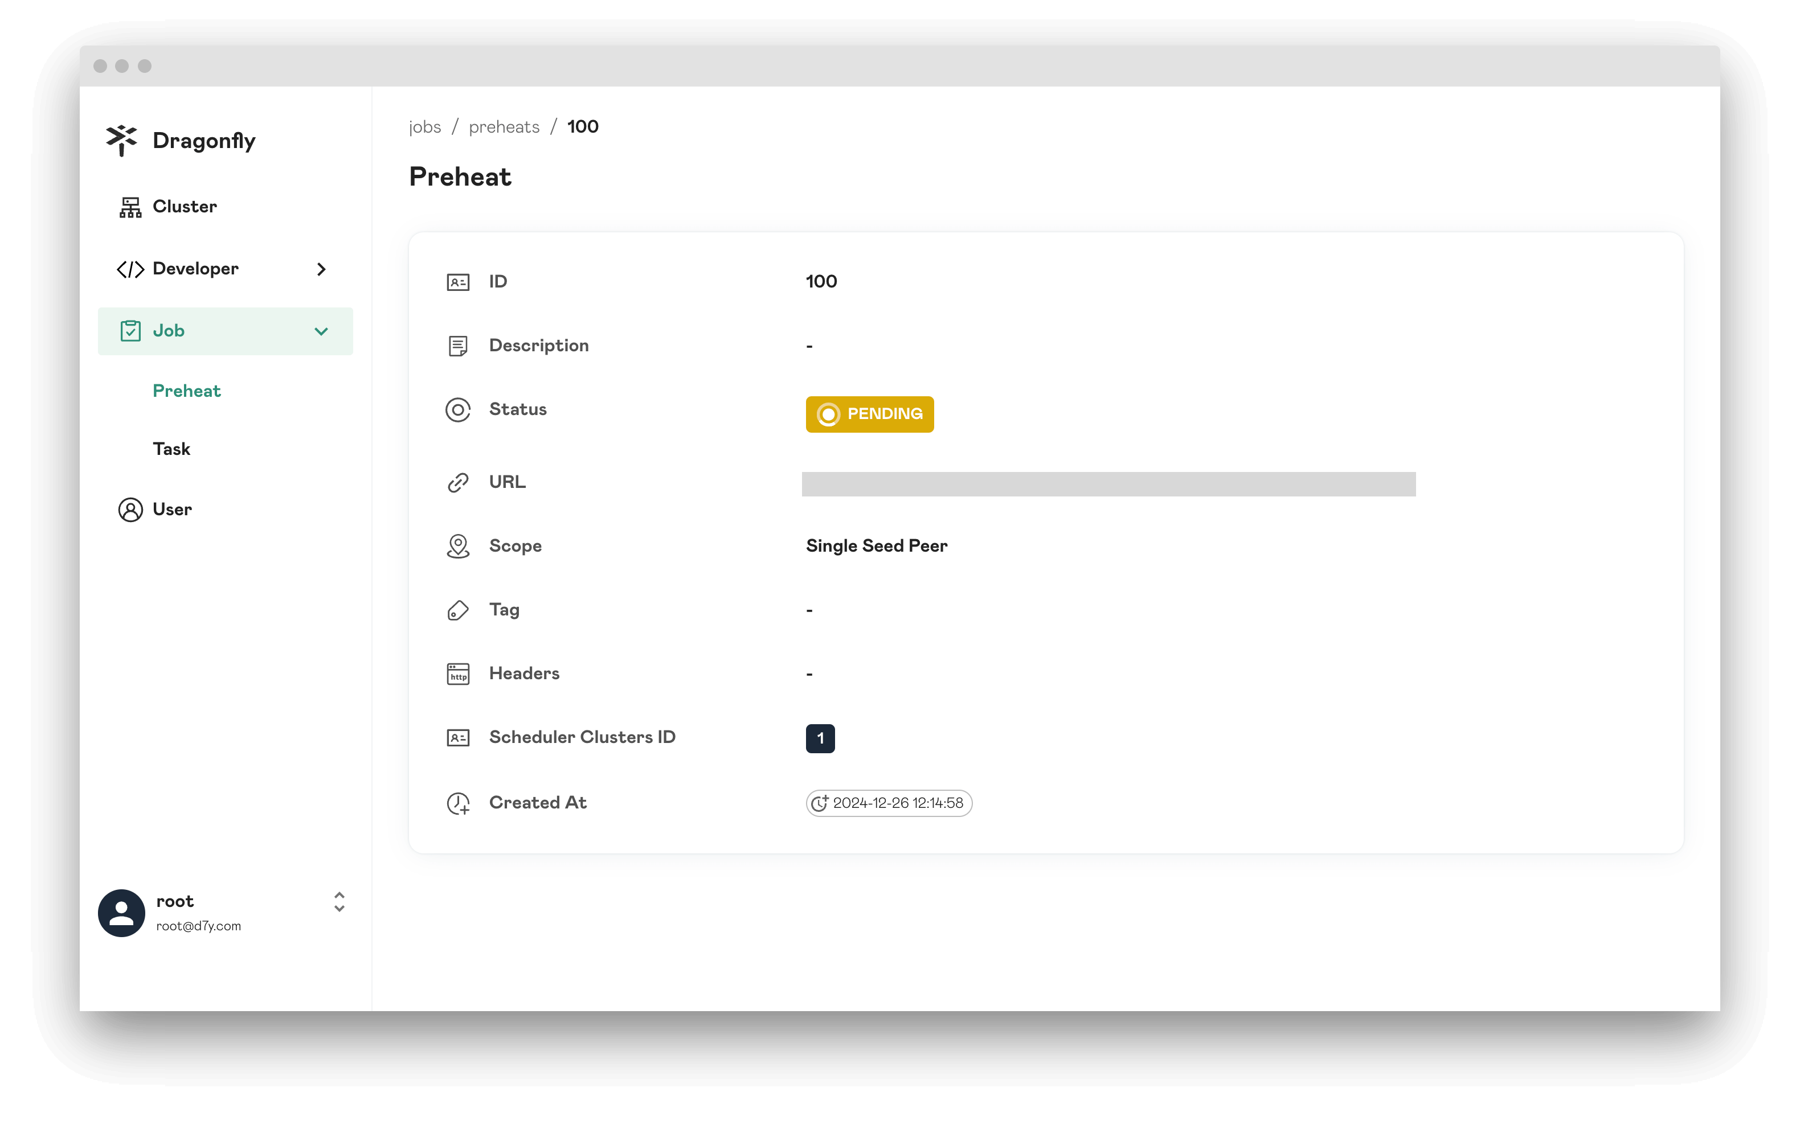Open the User section icon
Screen dimensions: 1800x1125
coord(130,510)
